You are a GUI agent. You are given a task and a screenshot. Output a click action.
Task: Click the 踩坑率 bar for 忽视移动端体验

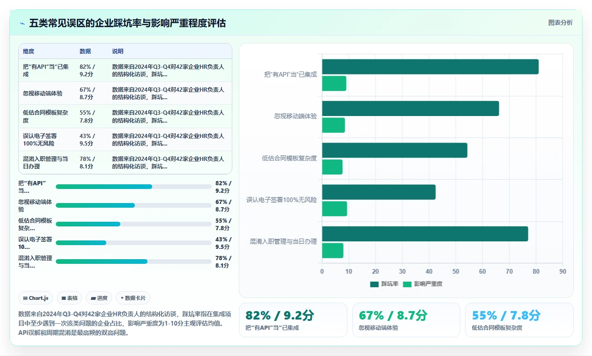point(410,109)
